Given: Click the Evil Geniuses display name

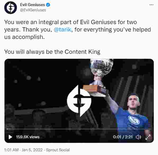Looking at the screenshot, I should tap(33, 5).
